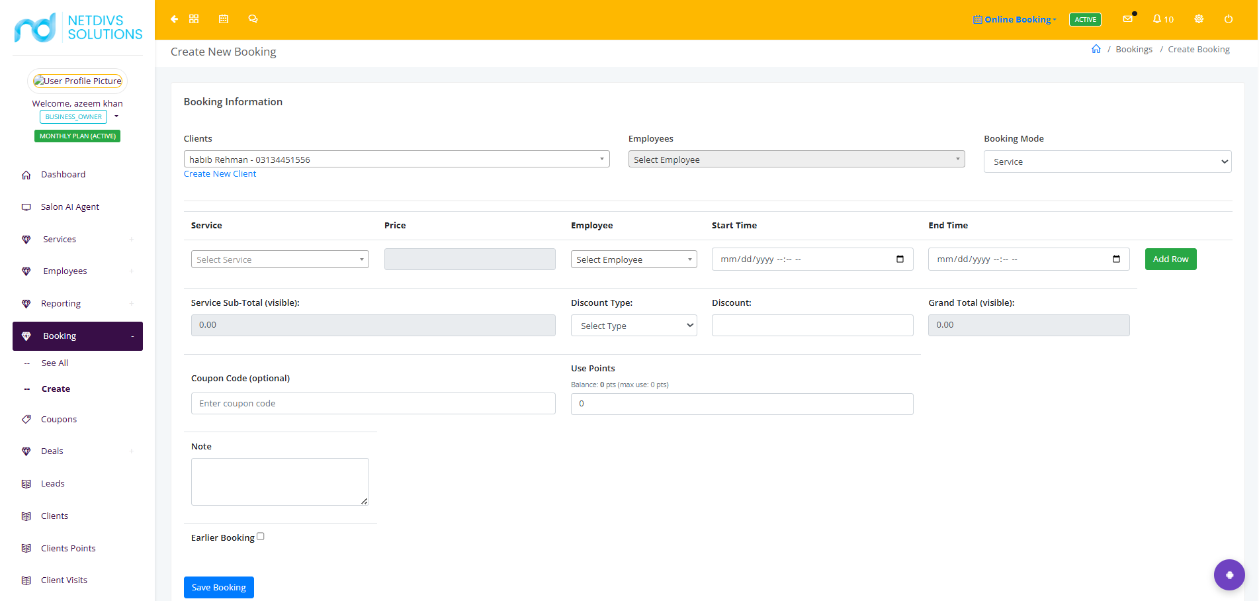Click the Create New Client link
This screenshot has width=1259, height=601.
[x=220, y=173]
